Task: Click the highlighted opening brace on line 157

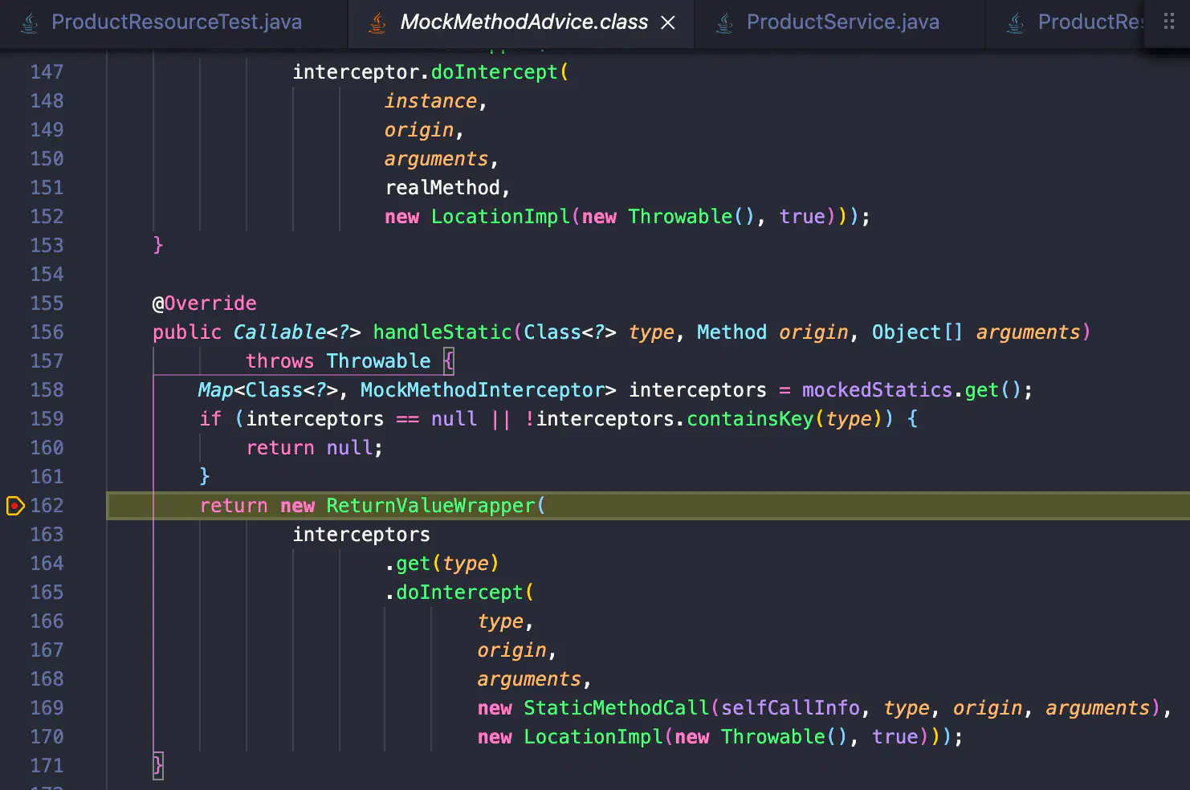Action: pyautogui.click(x=449, y=361)
